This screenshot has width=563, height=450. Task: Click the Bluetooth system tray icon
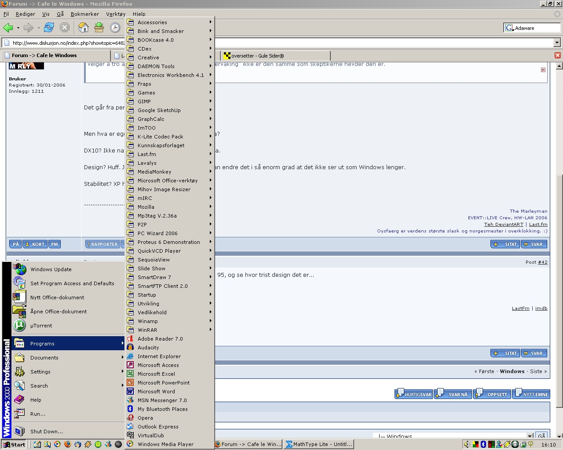point(483,444)
